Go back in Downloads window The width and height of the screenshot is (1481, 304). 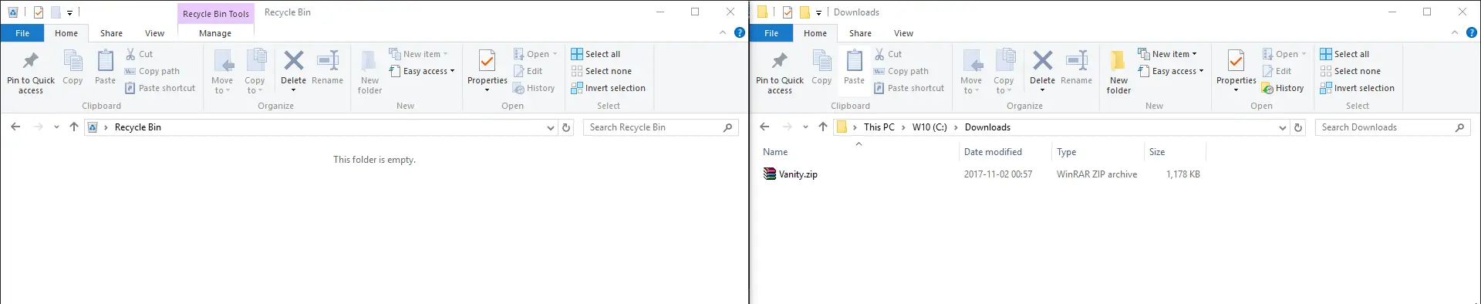[764, 127]
